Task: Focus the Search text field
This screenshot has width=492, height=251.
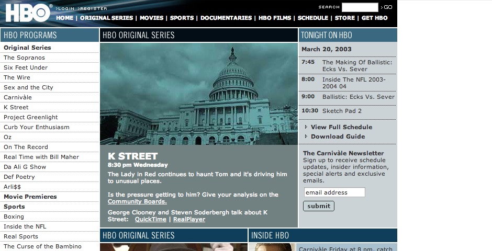Action: [x=360, y=7]
